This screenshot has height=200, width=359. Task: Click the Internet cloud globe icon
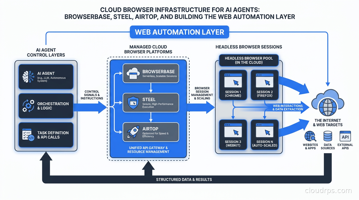(x=328, y=102)
